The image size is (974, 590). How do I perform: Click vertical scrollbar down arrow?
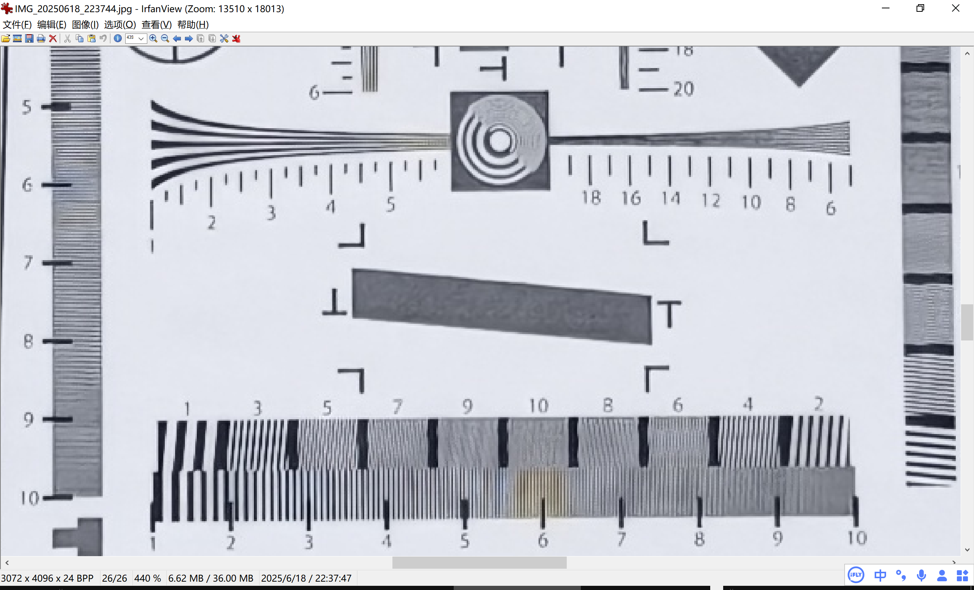point(967,550)
